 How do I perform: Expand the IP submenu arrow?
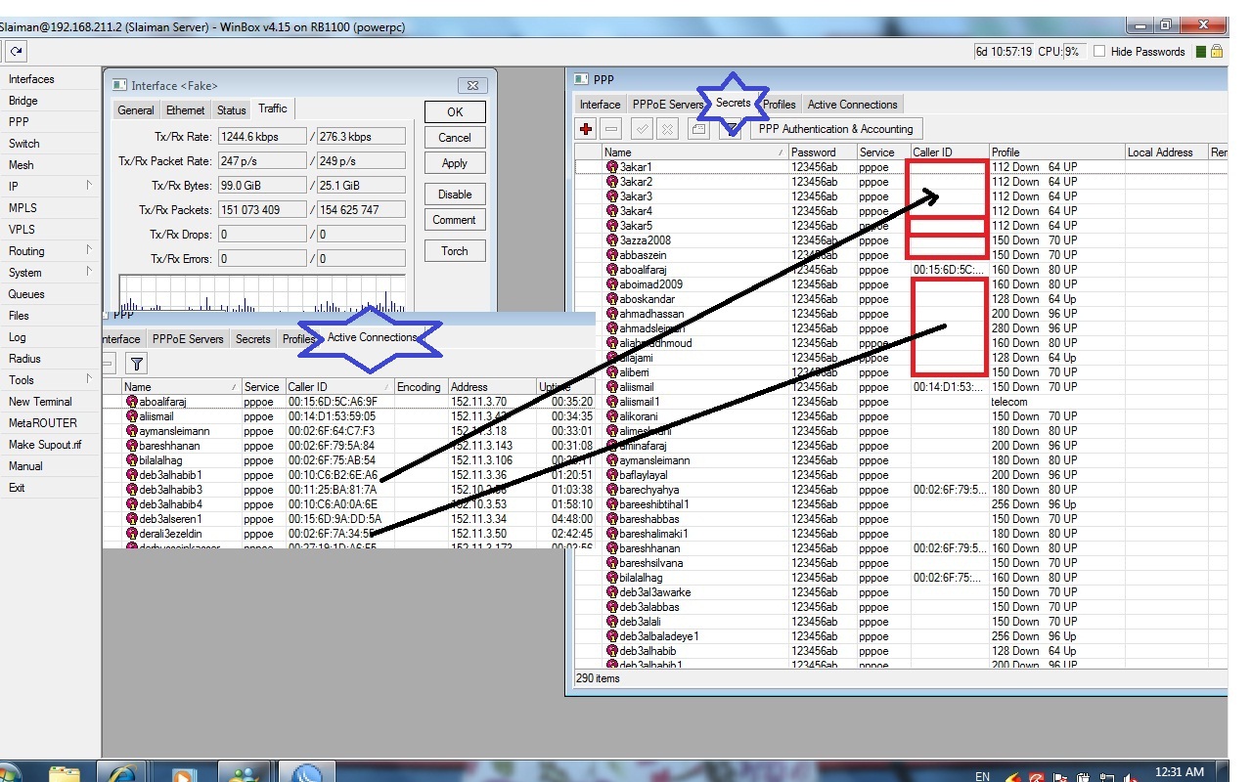[89, 185]
